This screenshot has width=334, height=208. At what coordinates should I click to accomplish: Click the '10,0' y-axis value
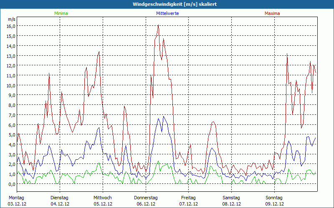12,85
